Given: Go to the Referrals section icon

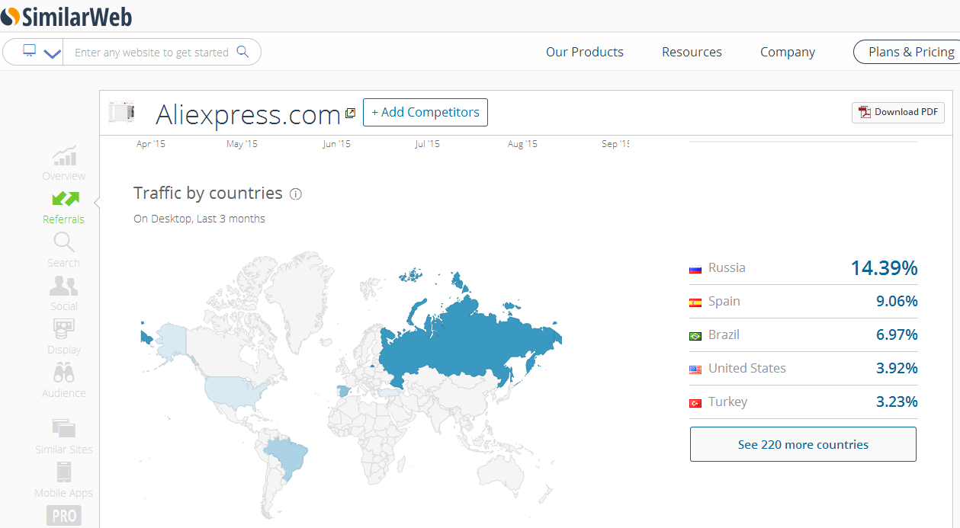Looking at the screenshot, I should click(65, 199).
